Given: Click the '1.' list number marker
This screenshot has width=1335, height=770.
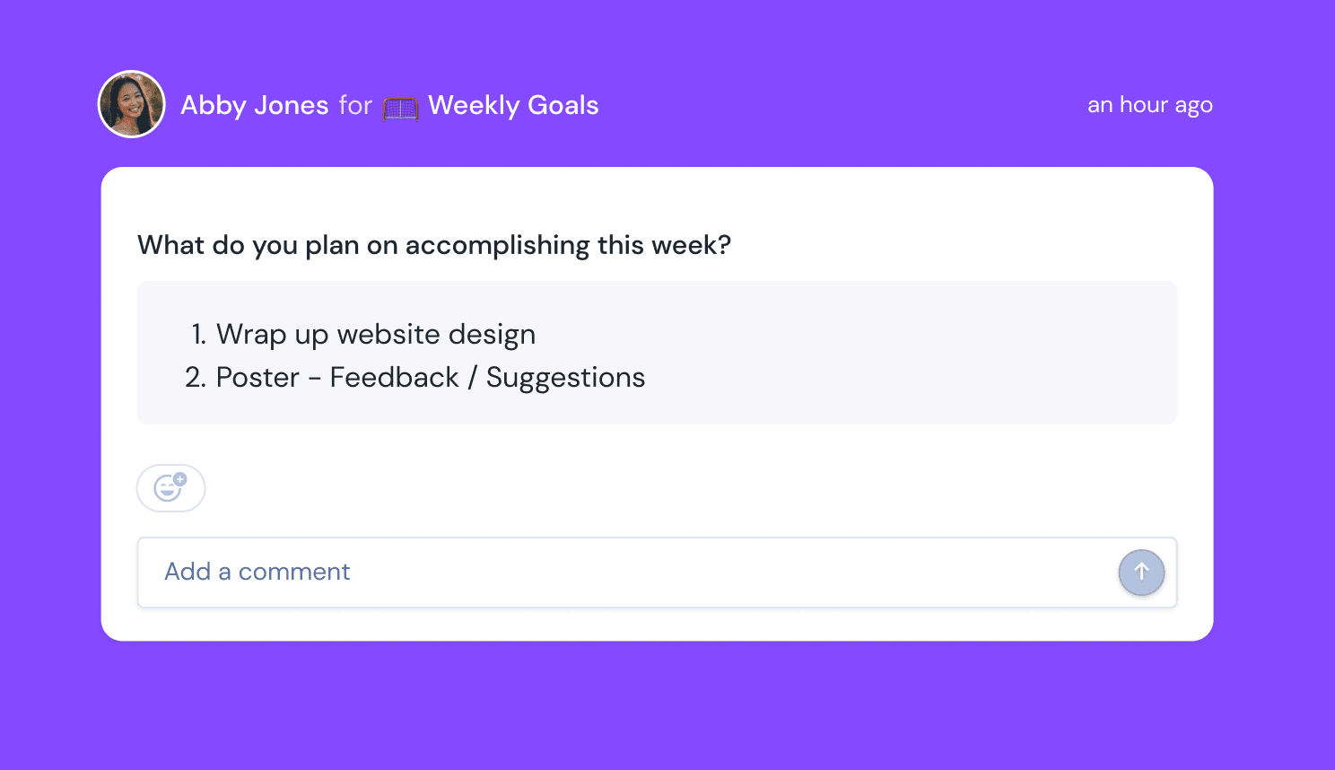Looking at the screenshot, I should coord(198,335).
